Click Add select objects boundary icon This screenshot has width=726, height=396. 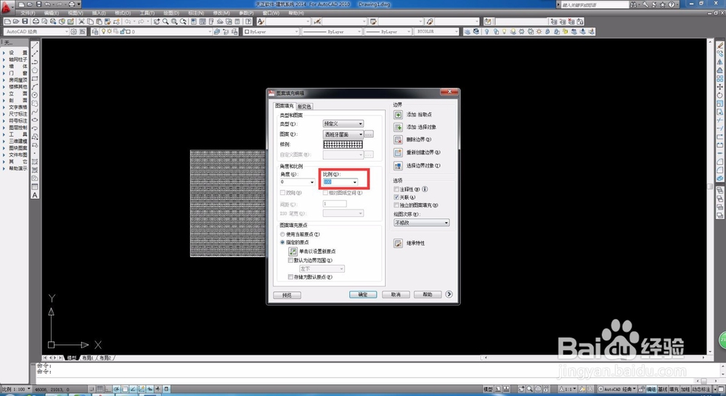click(x=398, y=127)
